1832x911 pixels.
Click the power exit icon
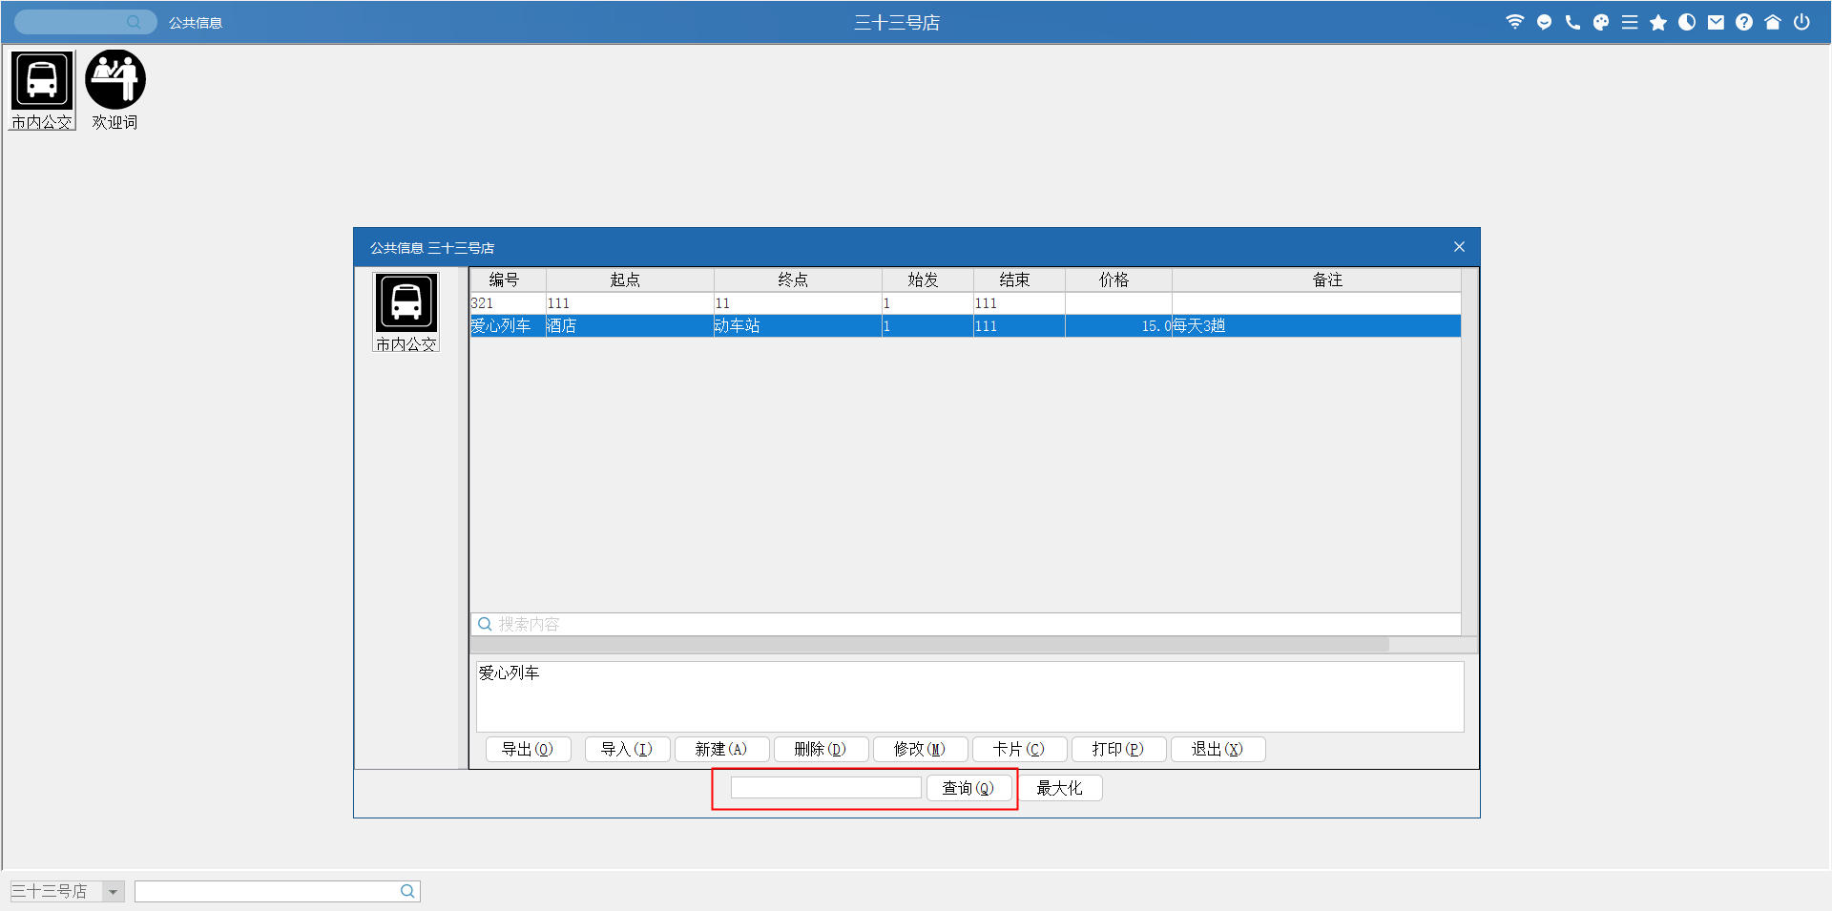click(x=1801, y=22)
